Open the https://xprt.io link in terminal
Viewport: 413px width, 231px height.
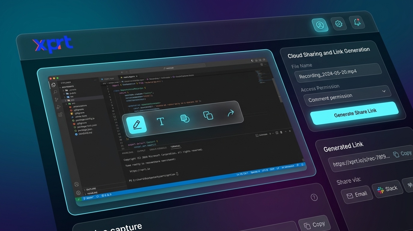point(140,170)
